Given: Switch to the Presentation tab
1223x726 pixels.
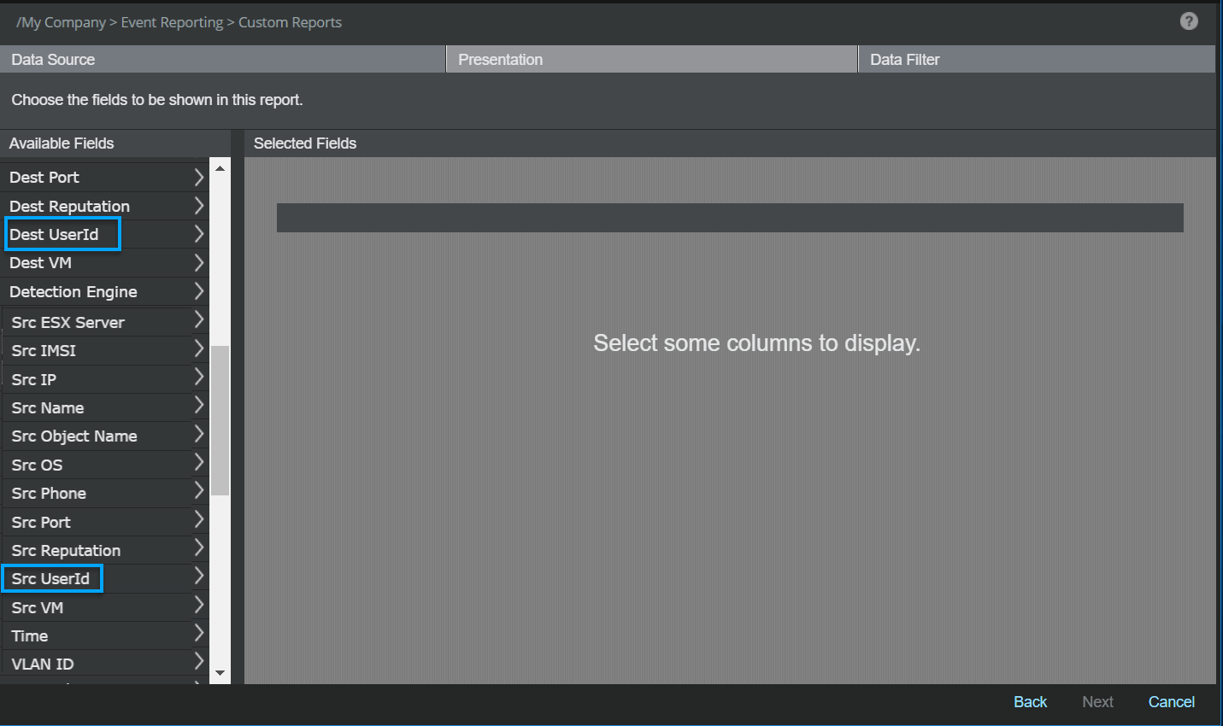Looking at the screenshot, I should click(x=651, y=60).
